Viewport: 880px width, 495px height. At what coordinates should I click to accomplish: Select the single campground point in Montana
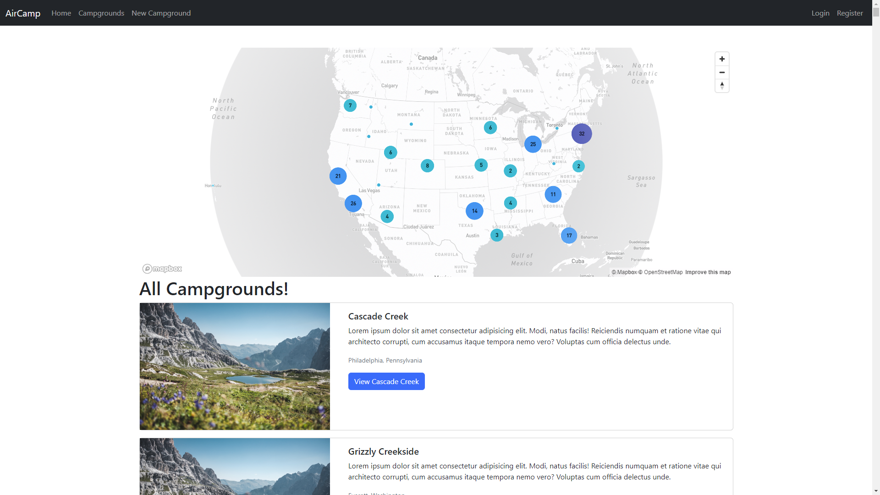[411, 124]
